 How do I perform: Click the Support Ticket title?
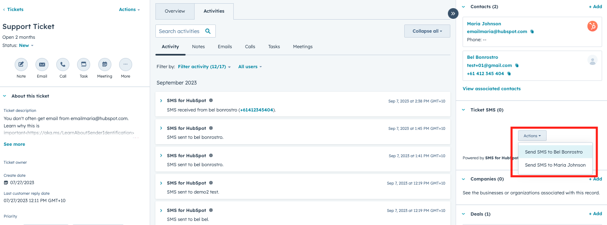(29, 27)
